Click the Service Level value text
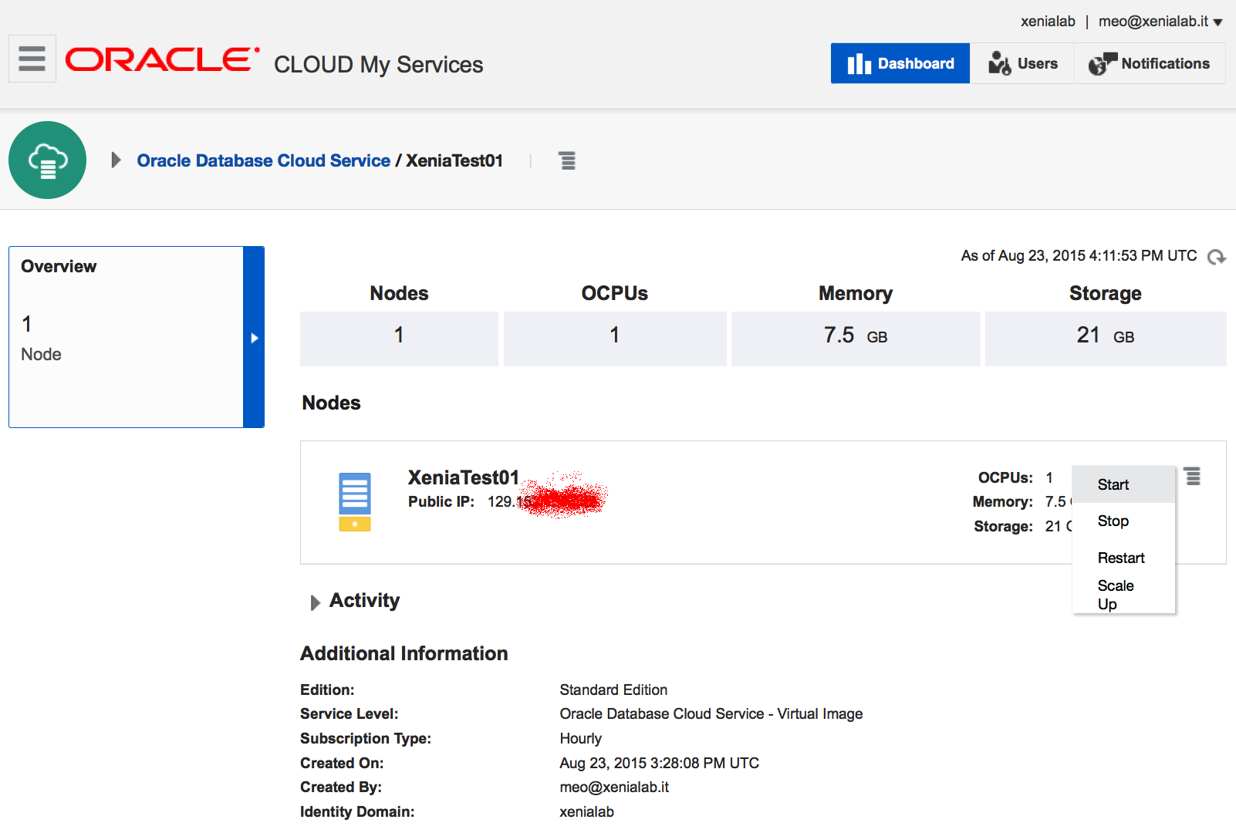Viewport: 1236px width, 833px height. (x=711, y=713)
